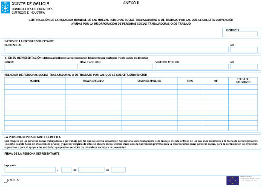The width and height of the screenshot is (262, 187).
Task: Click first row cell under PRIMER APELLIDO column
Action: (x=93, y=87)
